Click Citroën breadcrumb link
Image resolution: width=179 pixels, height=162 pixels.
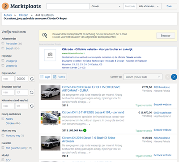(23, 15)
